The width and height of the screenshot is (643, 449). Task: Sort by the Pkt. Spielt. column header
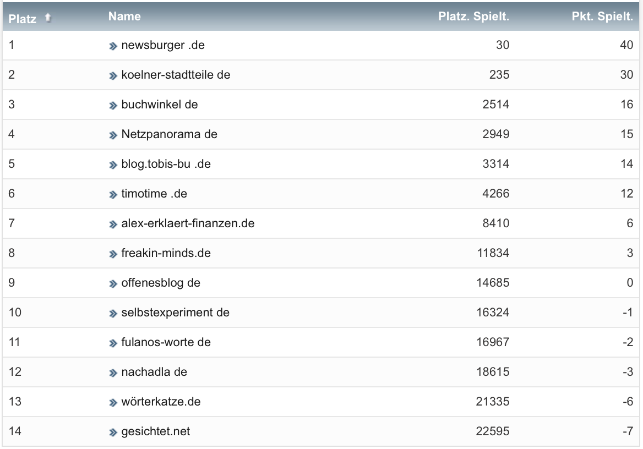(x=602, y=17)
